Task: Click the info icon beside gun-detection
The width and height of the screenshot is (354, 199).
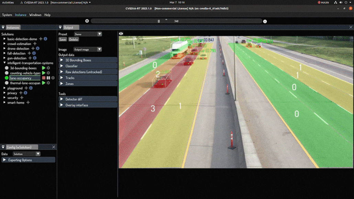Action: pos(35,58)
